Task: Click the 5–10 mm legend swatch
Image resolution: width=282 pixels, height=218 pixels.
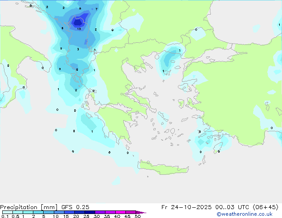Action: 48,212
